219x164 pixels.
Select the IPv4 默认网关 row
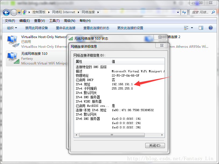[119, 93]
